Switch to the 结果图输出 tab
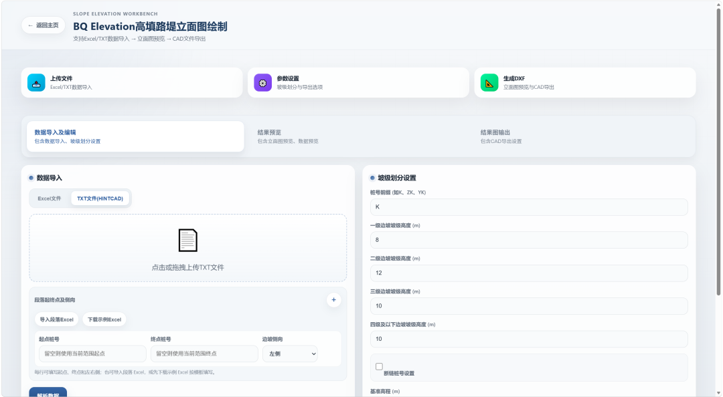723x397 pixels. (582, 136)
